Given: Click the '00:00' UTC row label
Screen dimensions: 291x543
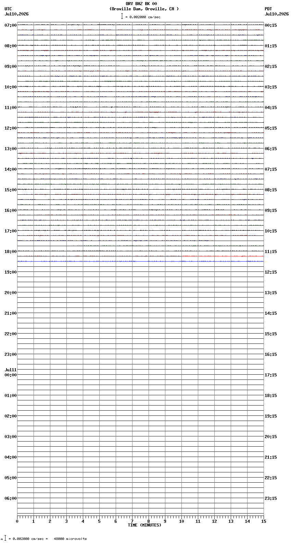Looking at the screenshot, I should tap(11, 375).
